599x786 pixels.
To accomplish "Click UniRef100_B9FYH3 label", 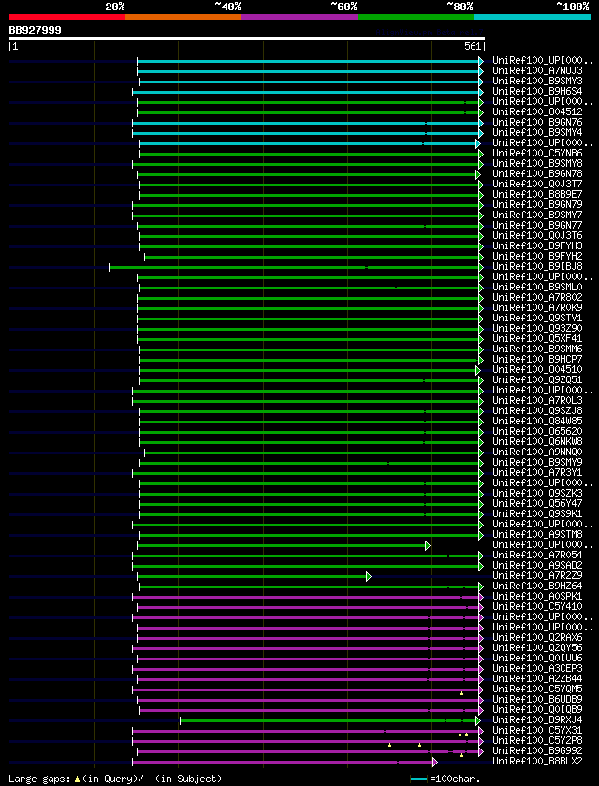I will 537,246.
